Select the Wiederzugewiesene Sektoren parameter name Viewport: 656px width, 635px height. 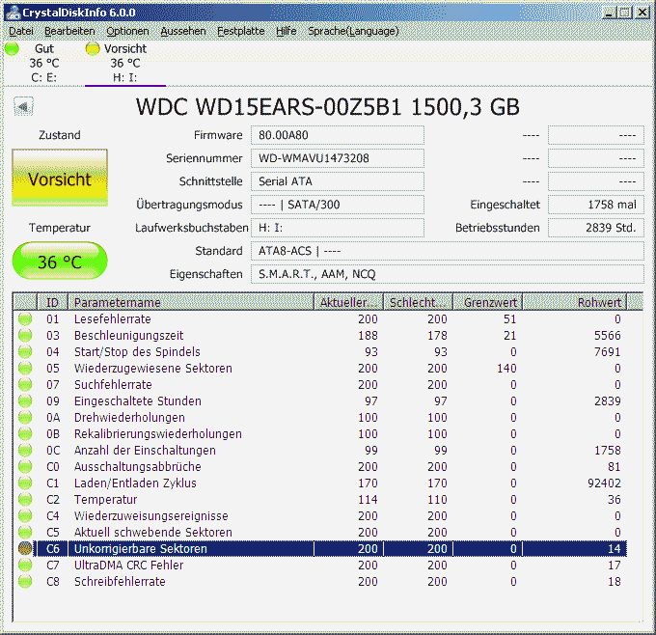(x=152, y=369)
